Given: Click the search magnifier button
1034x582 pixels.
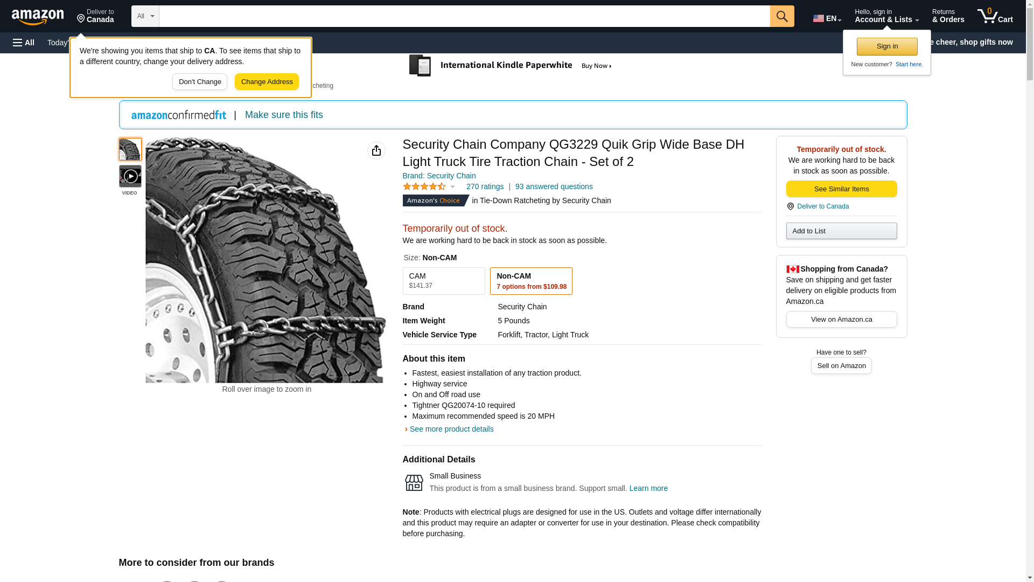Looking at the screenshot, I should point(782,16).
